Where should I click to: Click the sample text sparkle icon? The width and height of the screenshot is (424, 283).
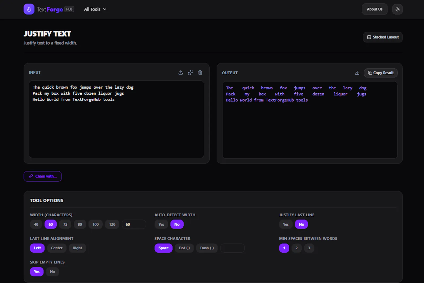coord(190,72)
